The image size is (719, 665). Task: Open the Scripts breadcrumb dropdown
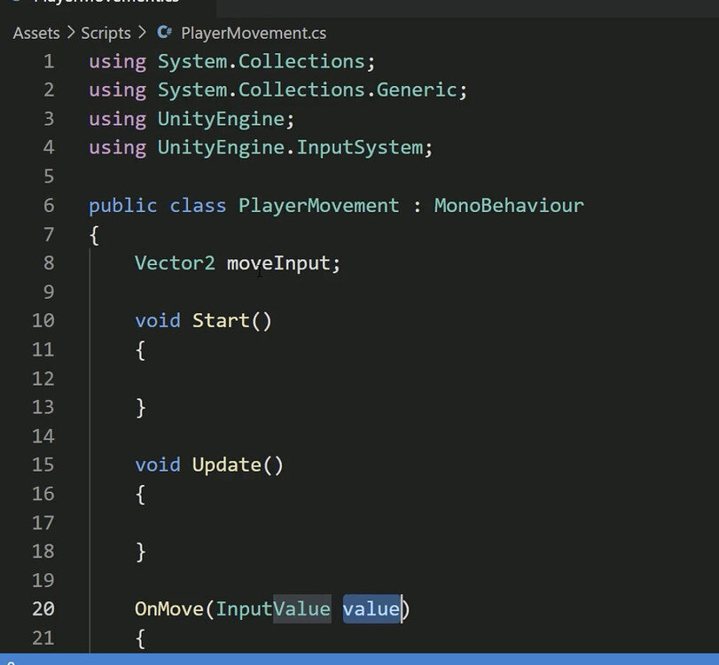(x=105, y=33)
